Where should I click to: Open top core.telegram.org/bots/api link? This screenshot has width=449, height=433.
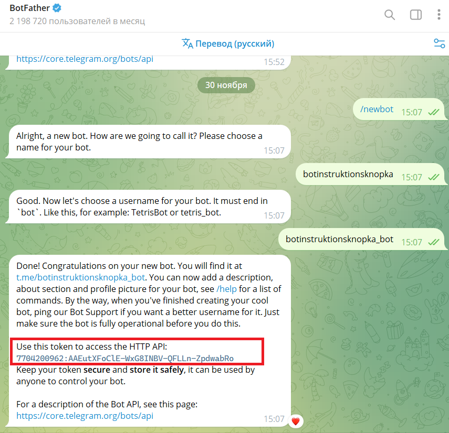tap(85, 59)
